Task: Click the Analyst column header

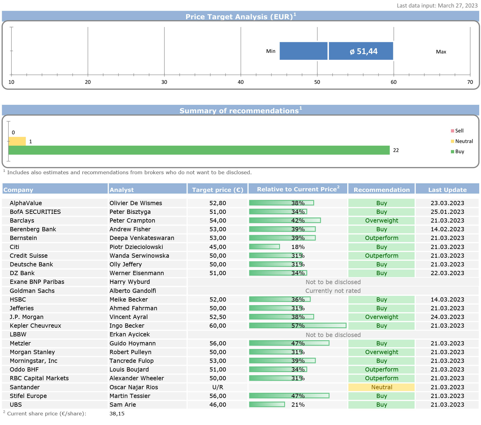Action: click(x=148, y=189)
